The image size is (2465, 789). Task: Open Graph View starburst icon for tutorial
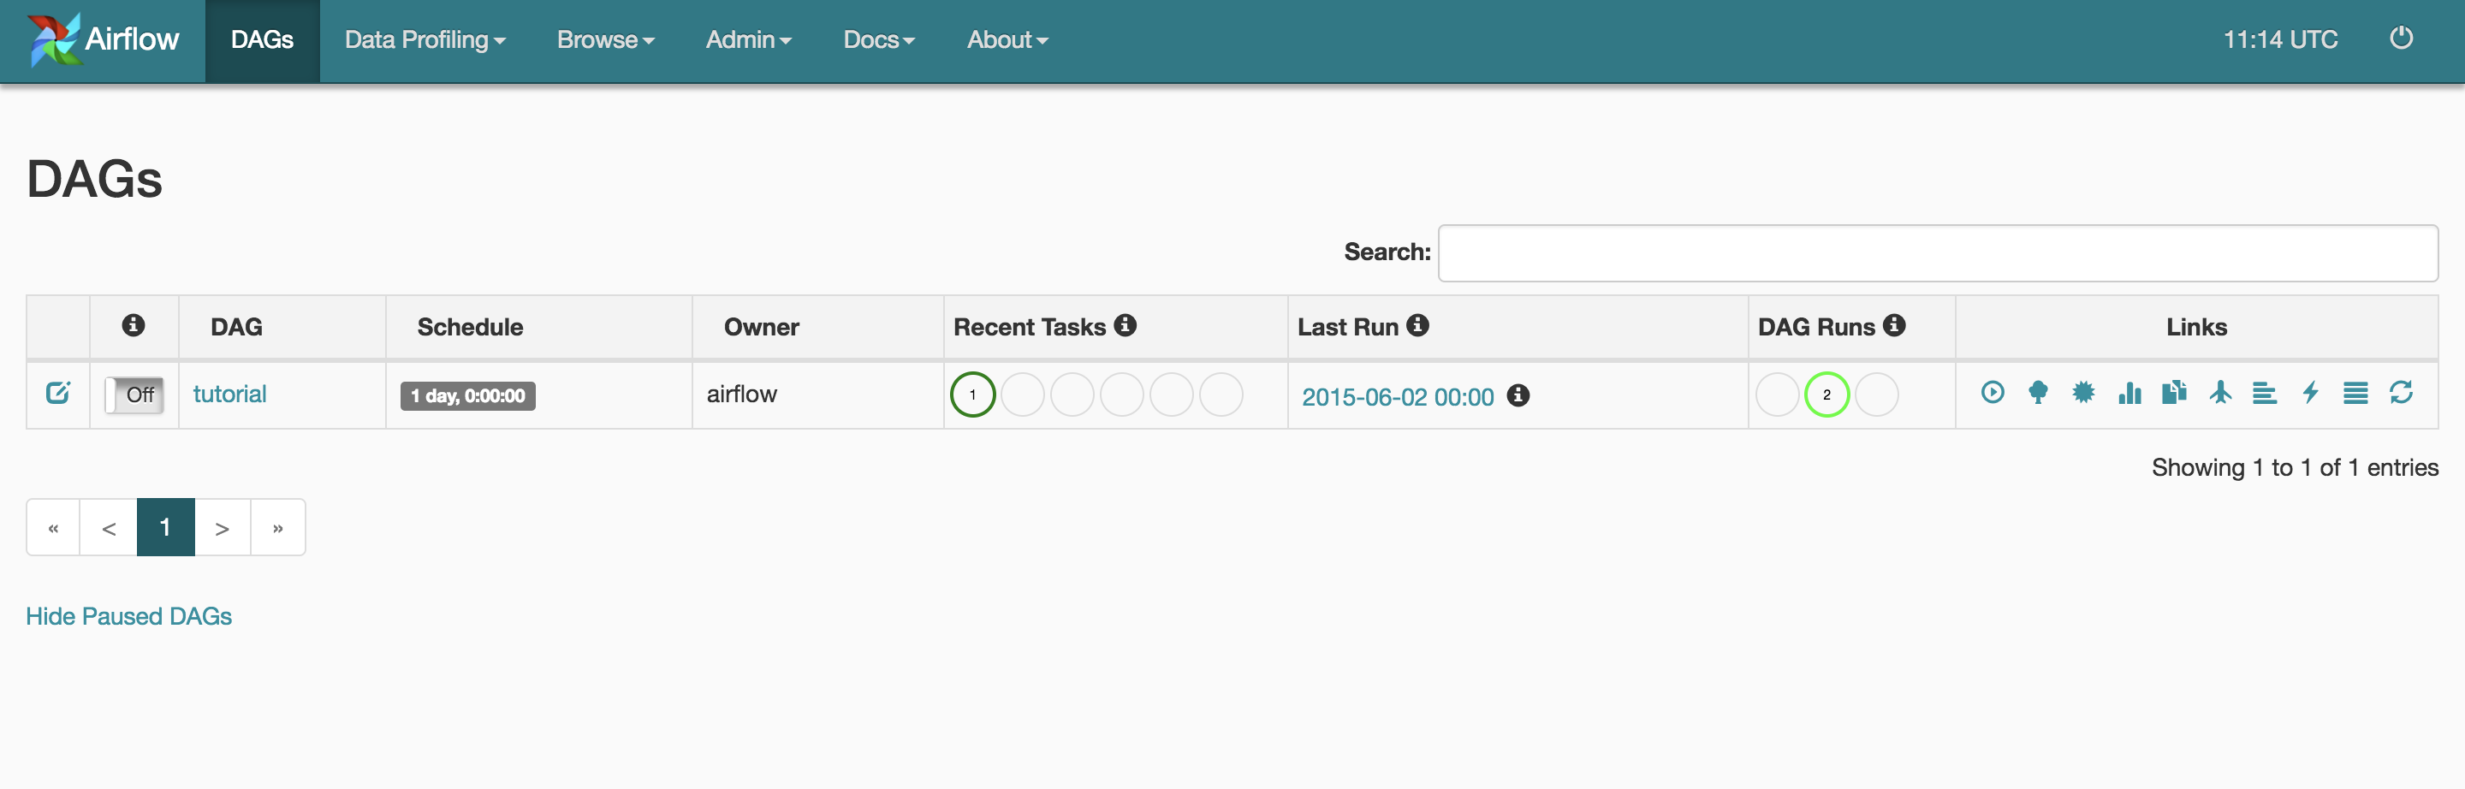click(x=2083, y=392)
